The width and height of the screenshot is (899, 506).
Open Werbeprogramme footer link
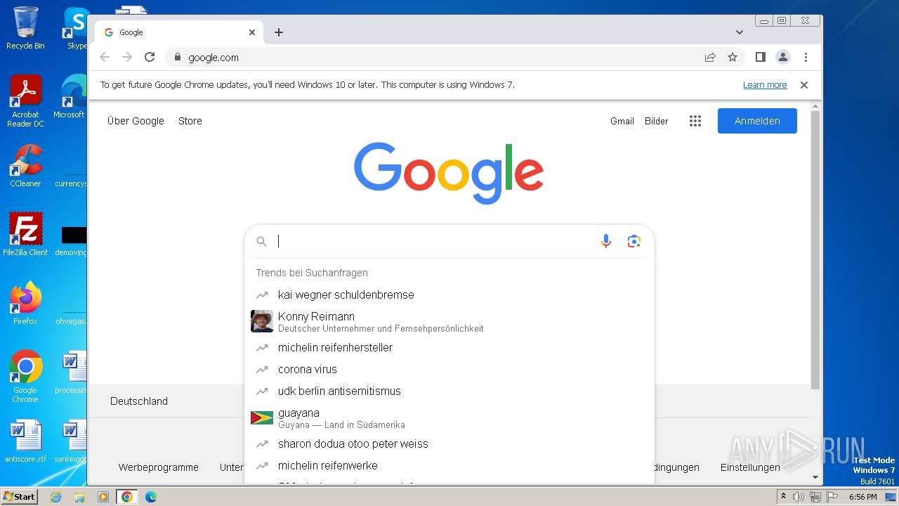click(159, 467)
